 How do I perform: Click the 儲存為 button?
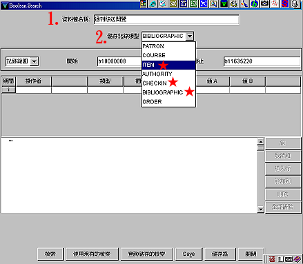220,254
